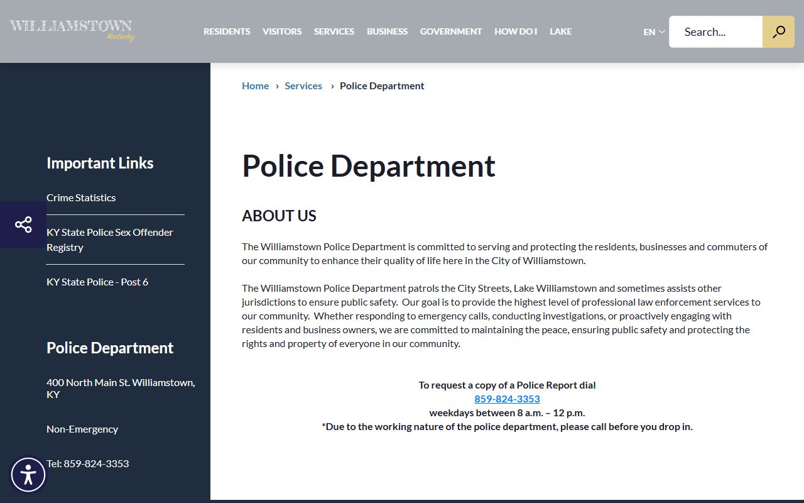Click the Police Department breadcrumb text
804x503 pixels.
click(382, 86)
